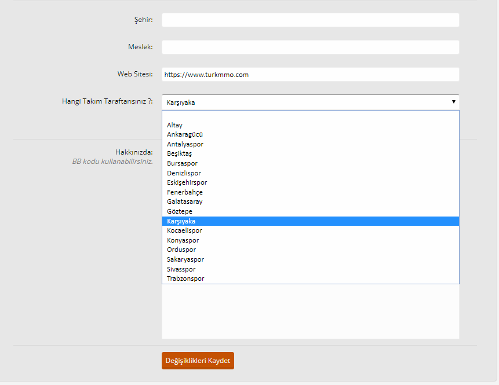Click the Web Sitesi URL field
Image resolution: width=499 pixels, height=385 pixels.
pyautogui.click(x=310, y=75)
